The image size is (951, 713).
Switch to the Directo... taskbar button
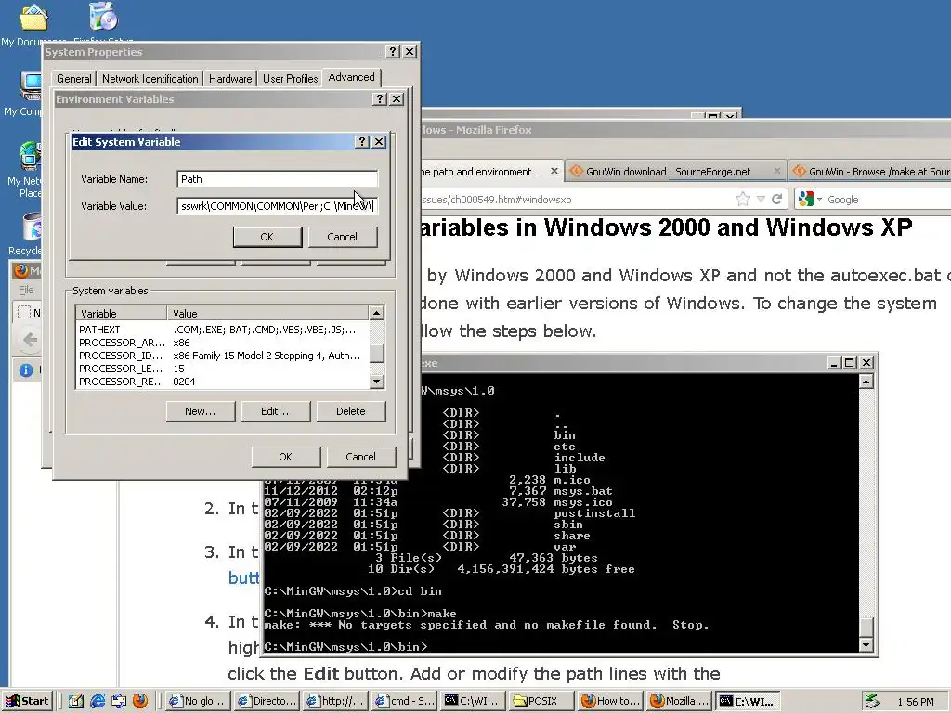coord(267,701)
